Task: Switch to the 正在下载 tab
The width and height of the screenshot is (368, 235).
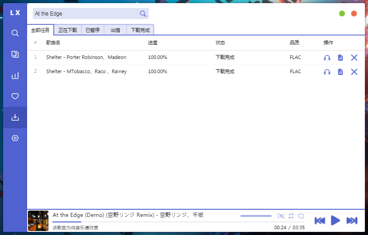Action: point(68,30)
